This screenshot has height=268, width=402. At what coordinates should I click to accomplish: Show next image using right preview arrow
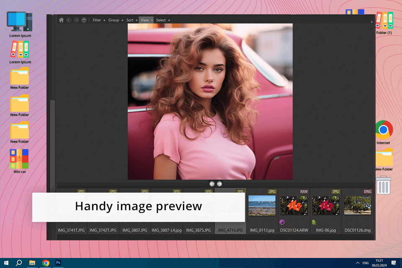point(219,184)
